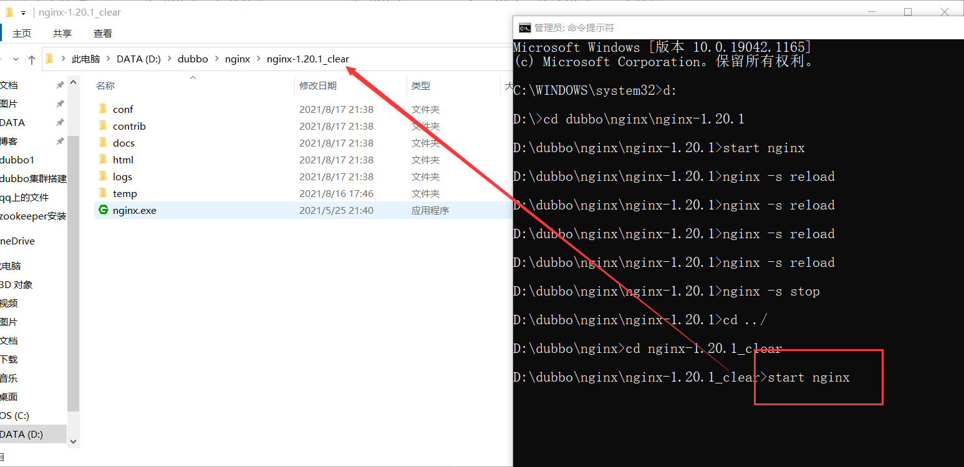Open the 主页 ribbon tab
Screen dimensions: 964x467
tap(22, 34)
